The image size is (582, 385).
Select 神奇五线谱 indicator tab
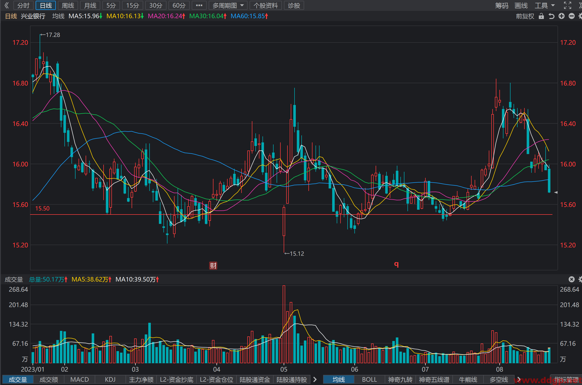(x=434, y=379)
